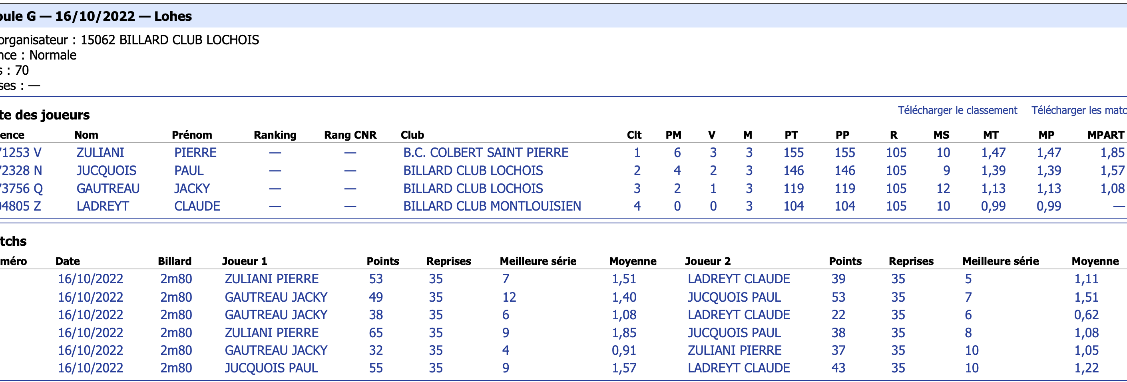Click the Télécharger le classement link
The width and height of the screenshot is (1127, 382).
point(957,110)
